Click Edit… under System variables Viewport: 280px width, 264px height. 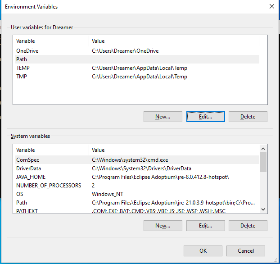click(x=206, y=226)
